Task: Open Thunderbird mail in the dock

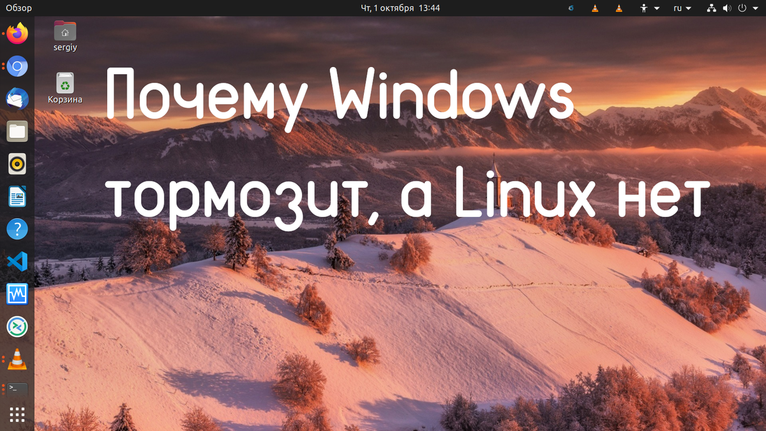Action: click(x=17, y=99)
